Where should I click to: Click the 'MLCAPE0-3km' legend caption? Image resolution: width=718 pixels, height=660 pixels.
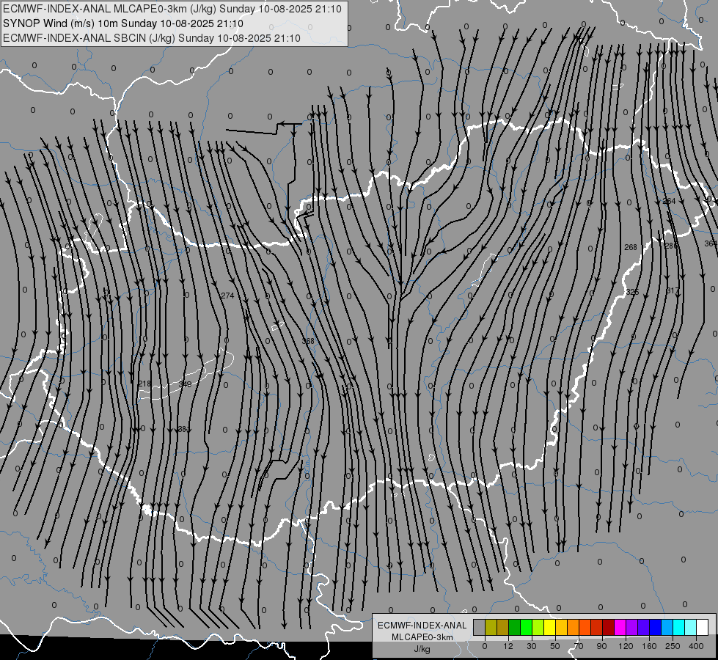[x=422, y=637]
